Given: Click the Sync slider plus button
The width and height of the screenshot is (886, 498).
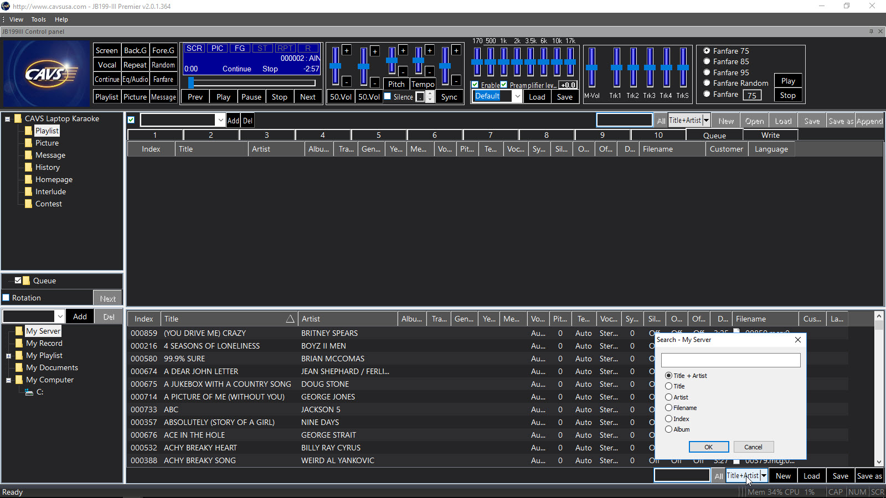Looking at the screenshot, I should [456, 50].
